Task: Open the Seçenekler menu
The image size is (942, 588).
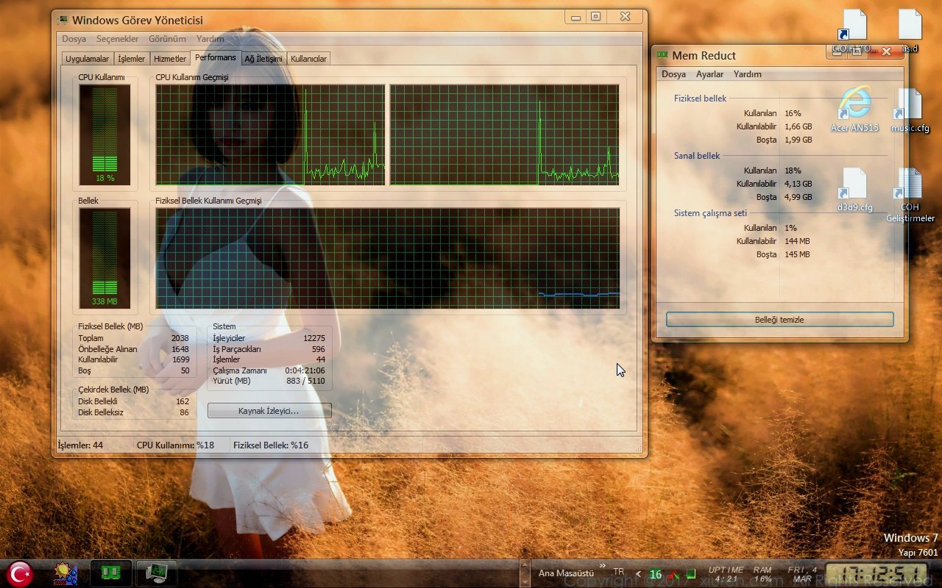Action: pos(116,39)
